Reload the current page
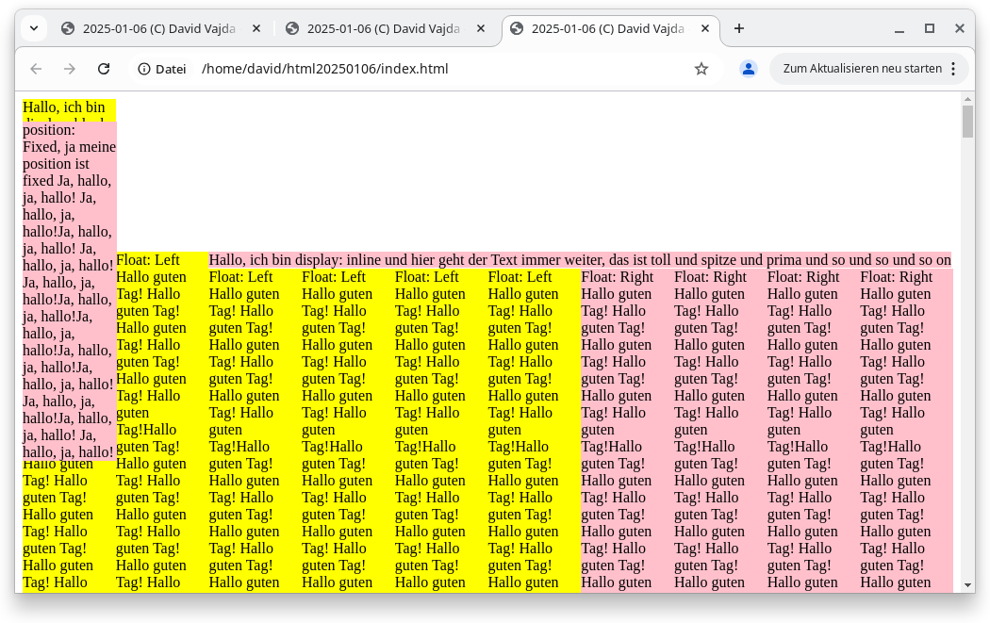The height and width of the screenshot is (623, 990). coord(104,69)
